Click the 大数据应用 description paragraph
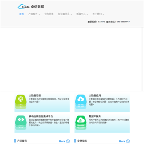The width and height of the screenshot is (144, 144). point(109,102)
